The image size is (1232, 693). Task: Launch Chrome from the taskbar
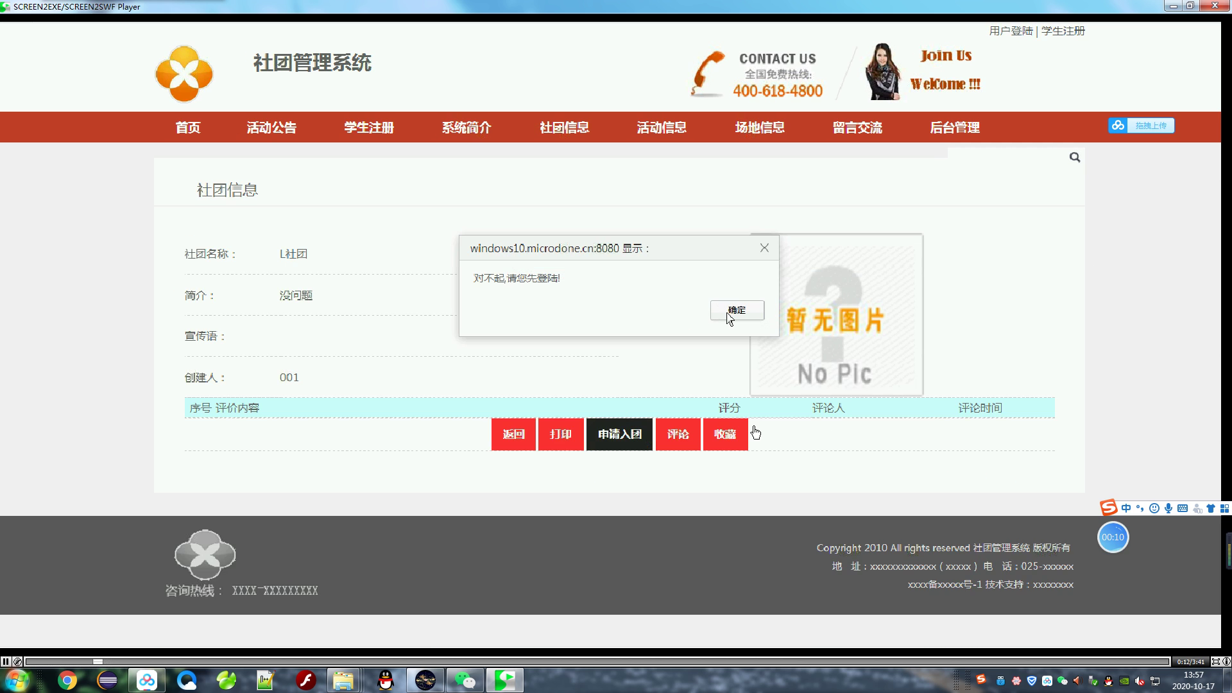[67, 680]
